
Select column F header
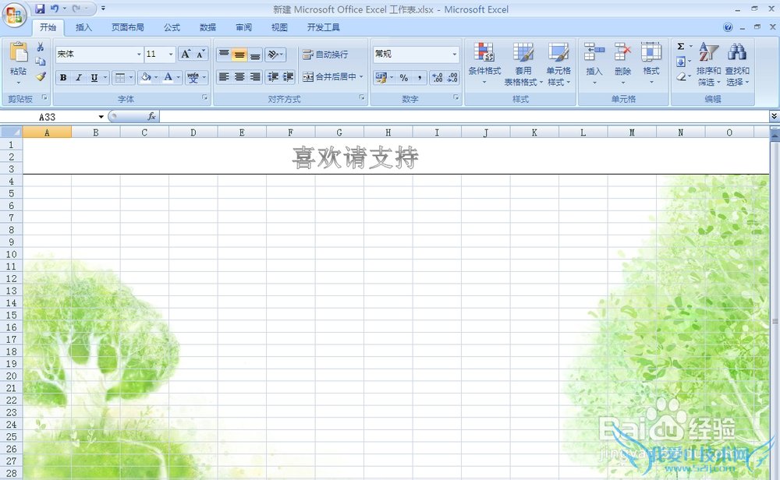[x=290, y=132]
